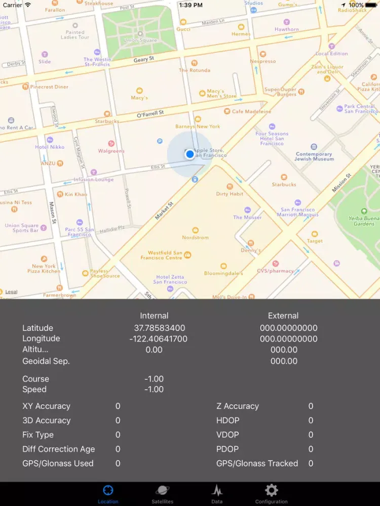Tap the Westfield San Francisco Centre pin
Viewport: 380px width, 506px height.
tap(187, 255)
